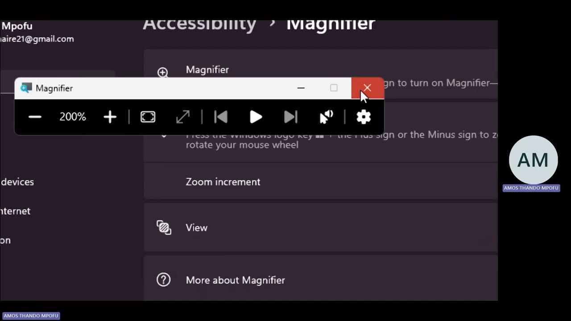The image size is (571, 321).
Task: Select the Magnifier setting row at top
Action: (x=320, y=74)
